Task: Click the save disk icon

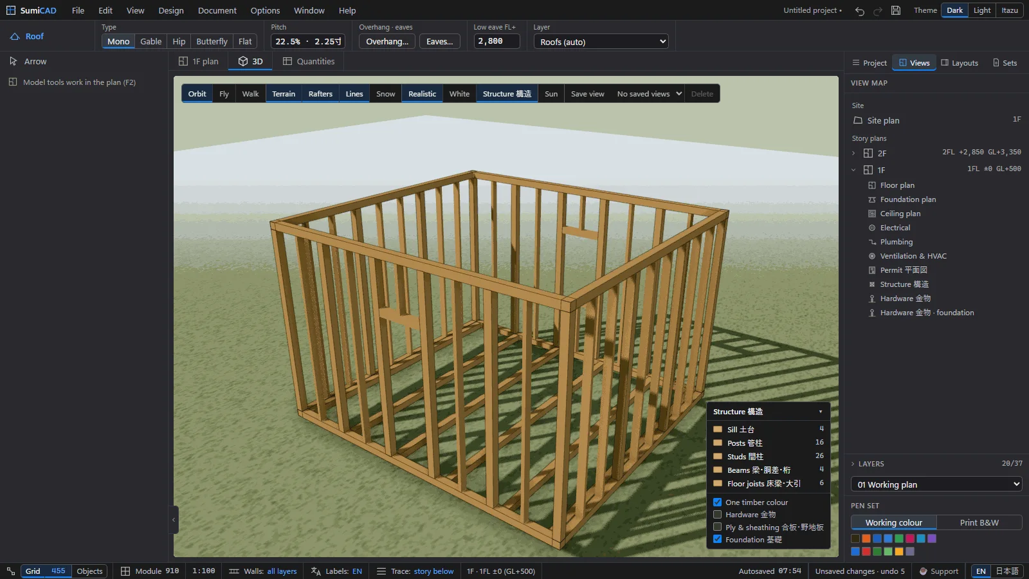Action: click(896, 10)
